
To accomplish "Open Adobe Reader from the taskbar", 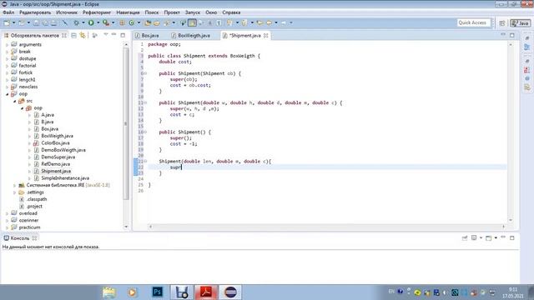I will [206, 292].
